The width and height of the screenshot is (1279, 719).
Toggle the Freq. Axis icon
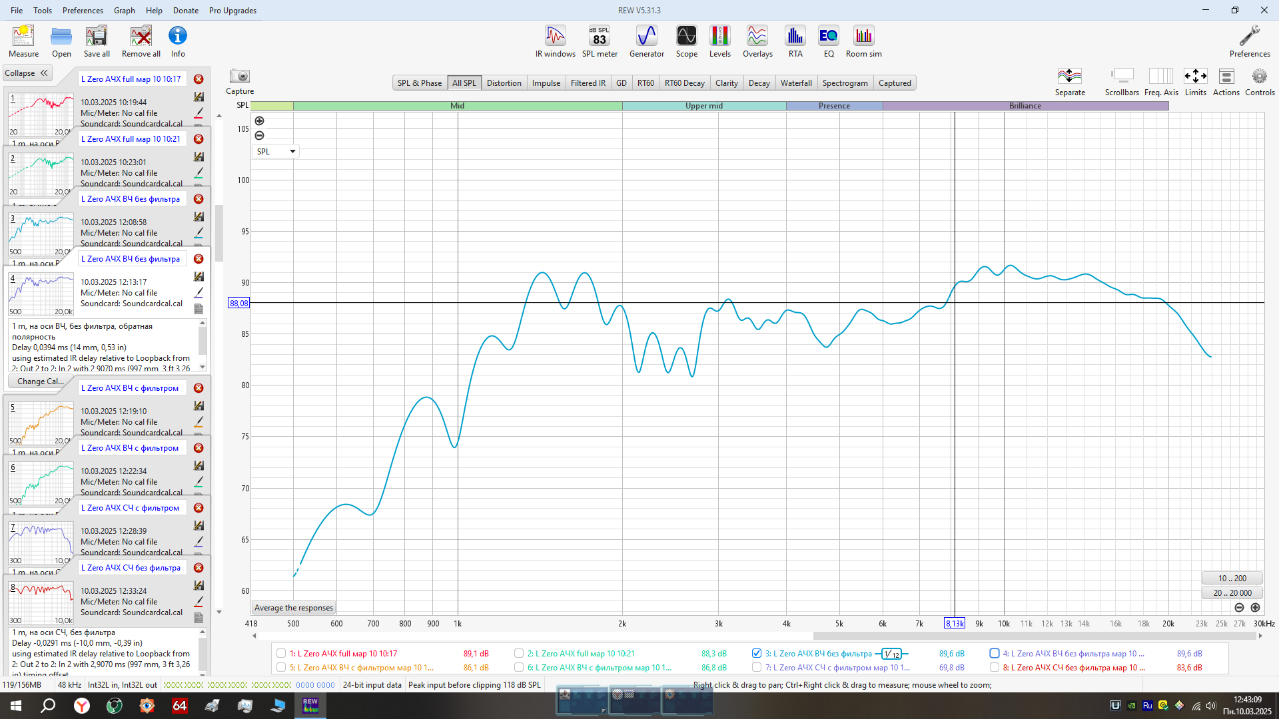pos(1161,81)
